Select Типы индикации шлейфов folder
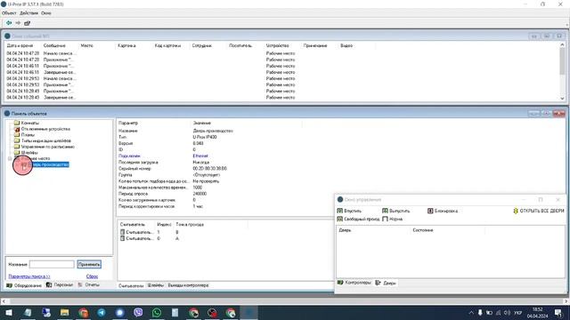The image size is (570, 320). pyautogui.click(x=46, y=140)
